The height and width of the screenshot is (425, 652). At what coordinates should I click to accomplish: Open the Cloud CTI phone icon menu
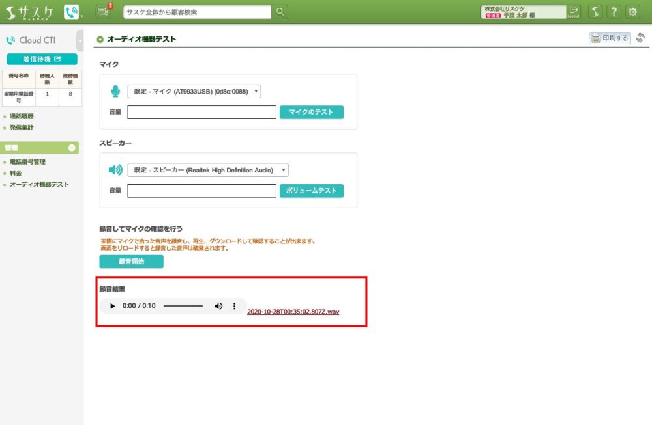(x=72, y=12)
